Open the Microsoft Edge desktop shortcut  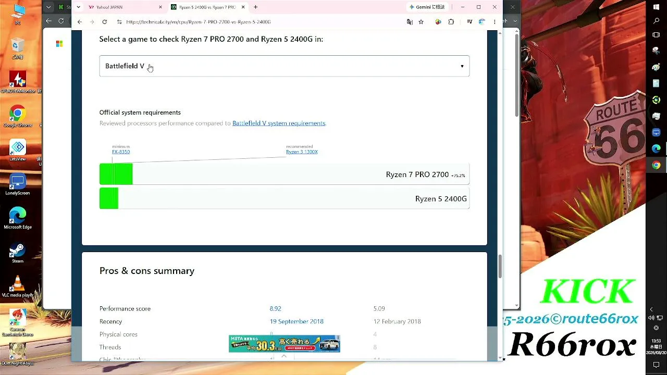click(18, 218)
